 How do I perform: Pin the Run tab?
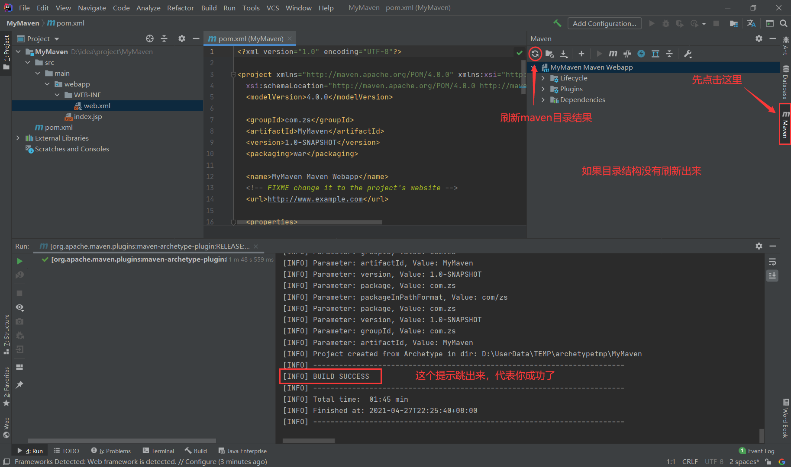click(x=19, y=384)
